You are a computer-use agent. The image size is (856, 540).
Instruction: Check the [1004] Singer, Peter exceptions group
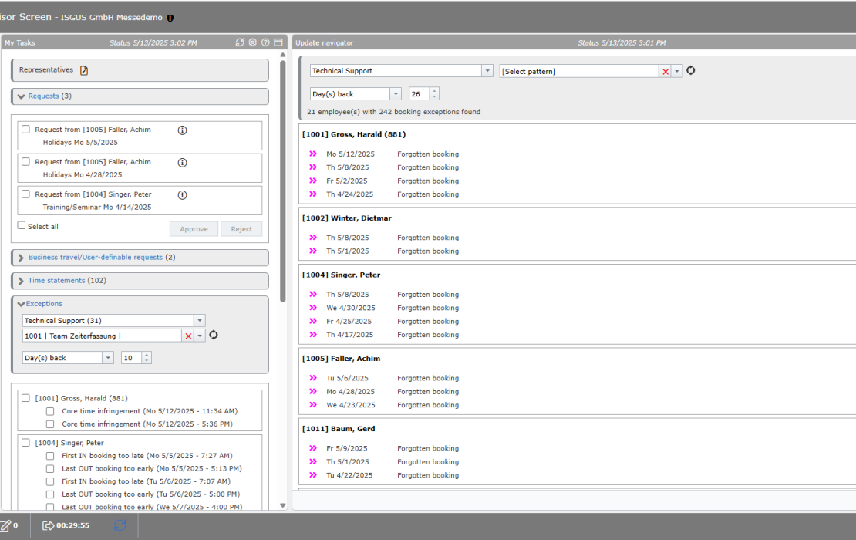coord(25,443)
